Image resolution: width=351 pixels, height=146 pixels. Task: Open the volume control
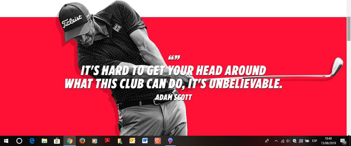tap(288, 141)
